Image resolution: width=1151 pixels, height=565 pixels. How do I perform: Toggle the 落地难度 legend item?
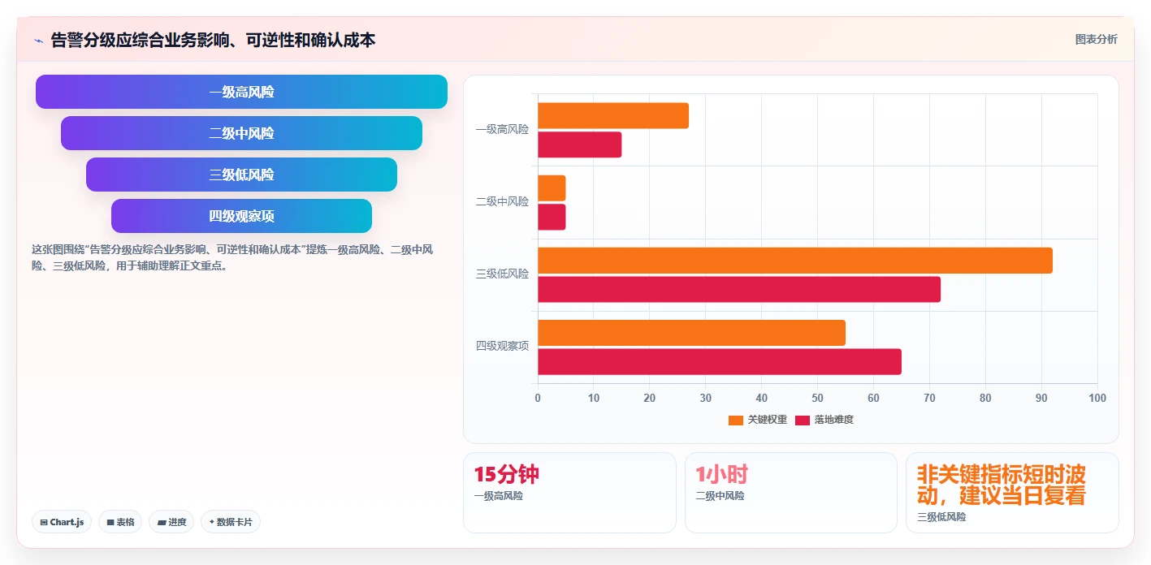[x=824, y=420]
